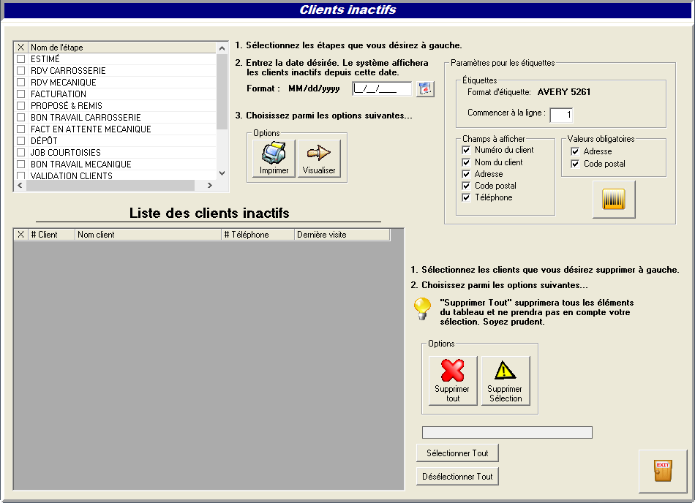Click the # Client column header
Viewport: 695px width, 503px height.
coord(51,235)
